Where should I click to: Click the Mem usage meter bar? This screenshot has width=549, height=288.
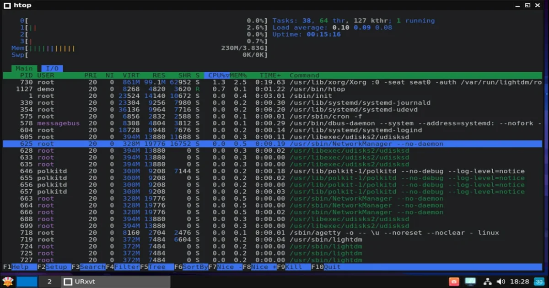(140, 48)
